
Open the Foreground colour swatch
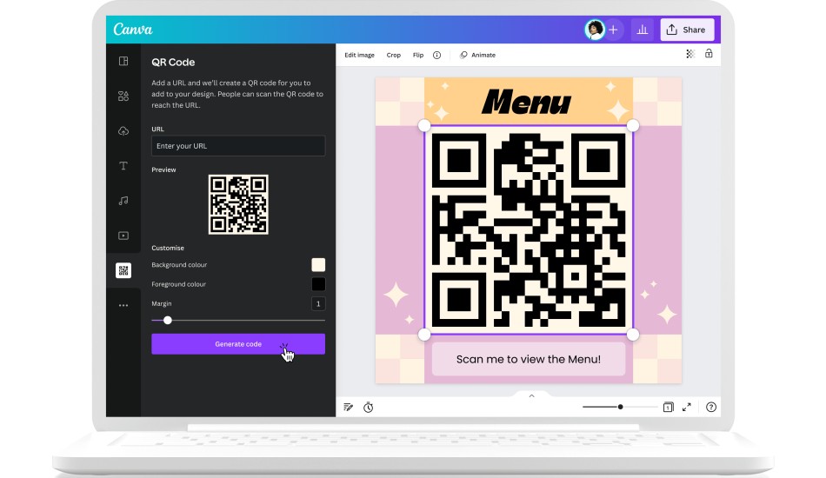(318, 284)
